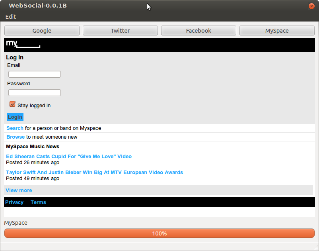Submit the blue Login button
This screenshot has width=319, height=251.
click(15, 117)
